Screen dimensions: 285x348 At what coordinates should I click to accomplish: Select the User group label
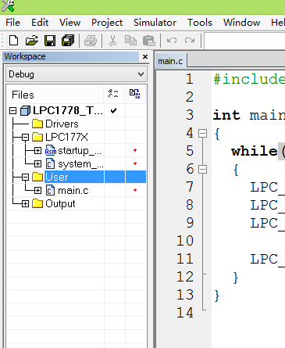click(57, 178)
